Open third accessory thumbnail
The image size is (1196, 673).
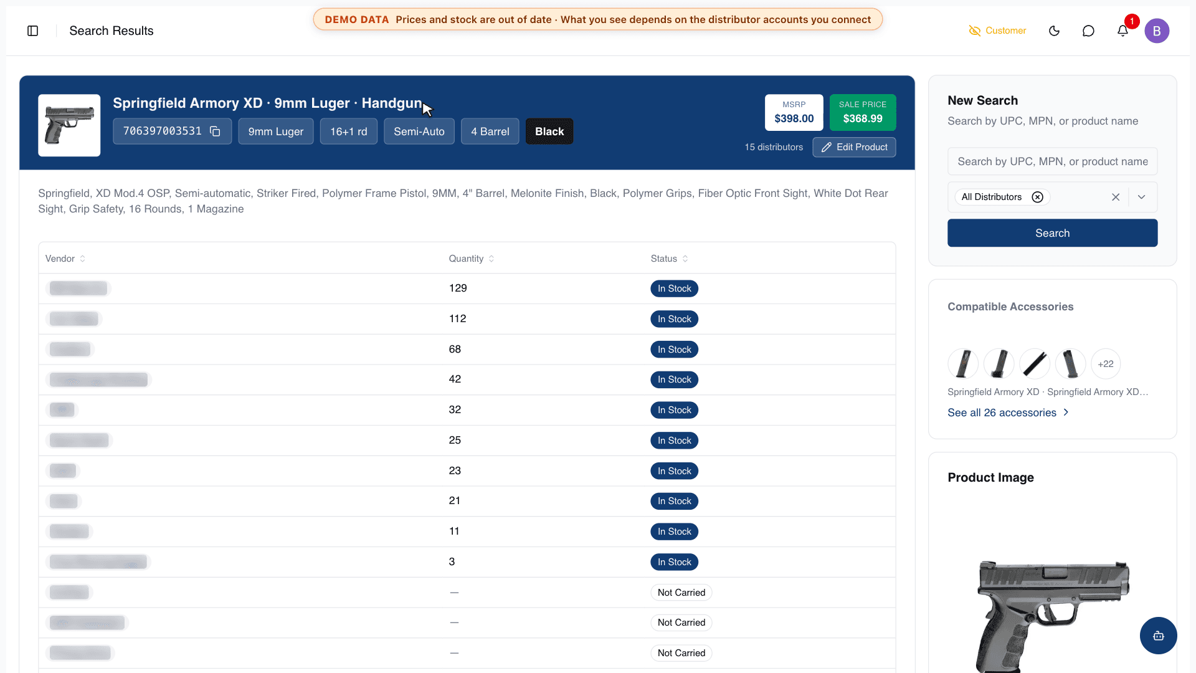coord(1035,364)
